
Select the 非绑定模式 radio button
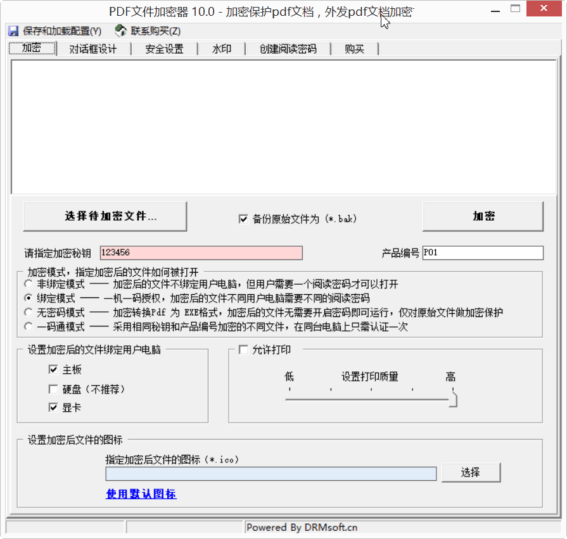click(28, 284)
